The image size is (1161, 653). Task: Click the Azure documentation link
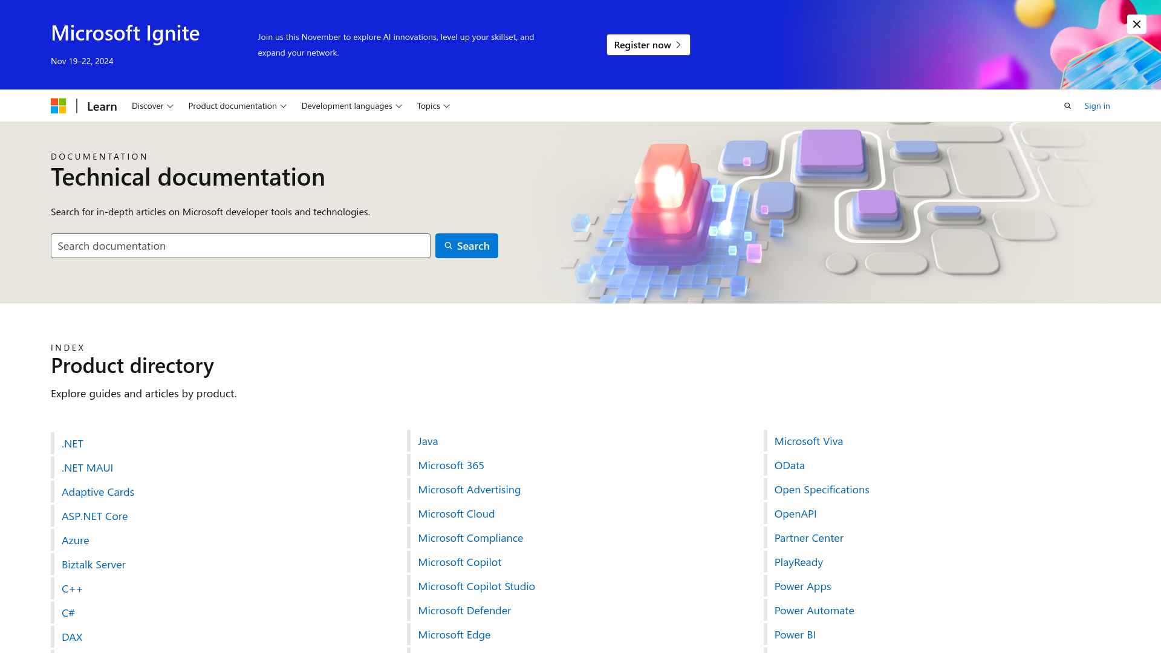pyautogui.click(x=76, y=540)
